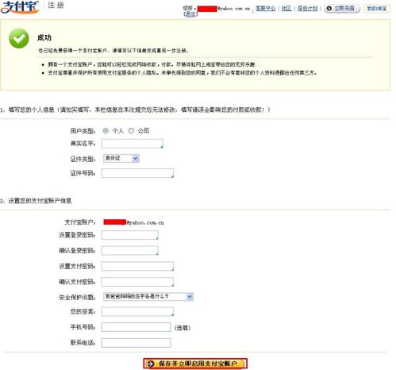Viewport: 396px width, 370px height.
Task: Click the 设置登录密码 field
Action: point(130,235)
